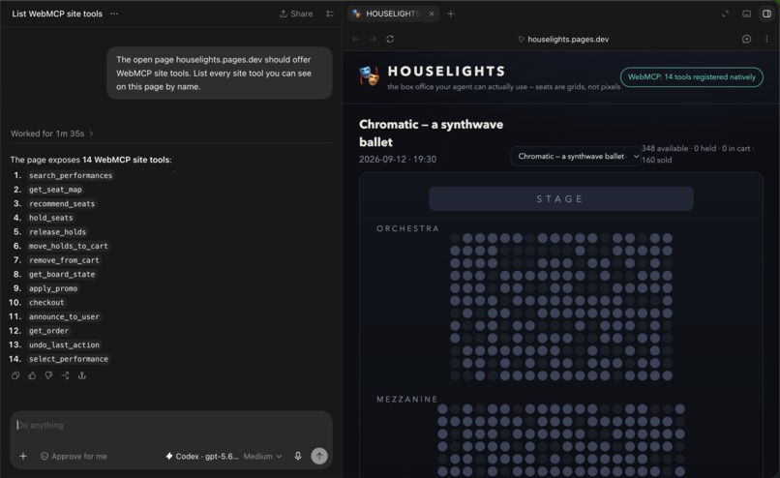Click the circular plus icon right of address bar

pos(746,39)
